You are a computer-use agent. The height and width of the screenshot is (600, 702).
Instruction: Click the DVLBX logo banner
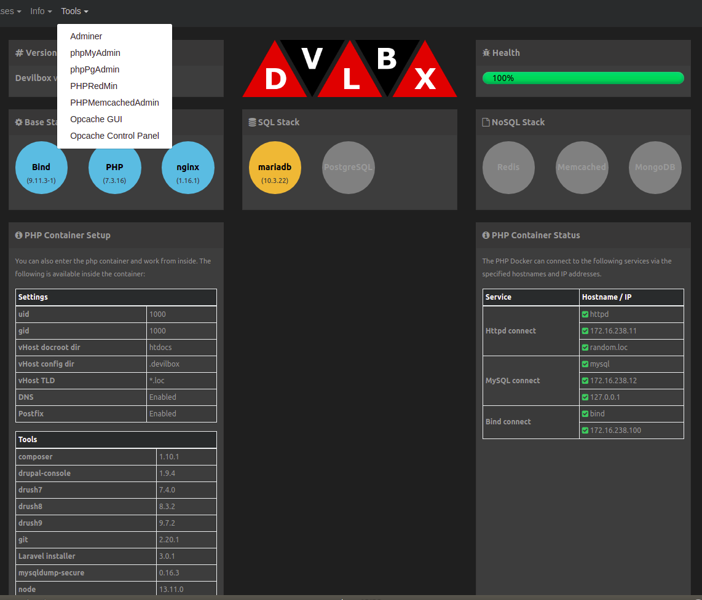(x=349, y=68)
